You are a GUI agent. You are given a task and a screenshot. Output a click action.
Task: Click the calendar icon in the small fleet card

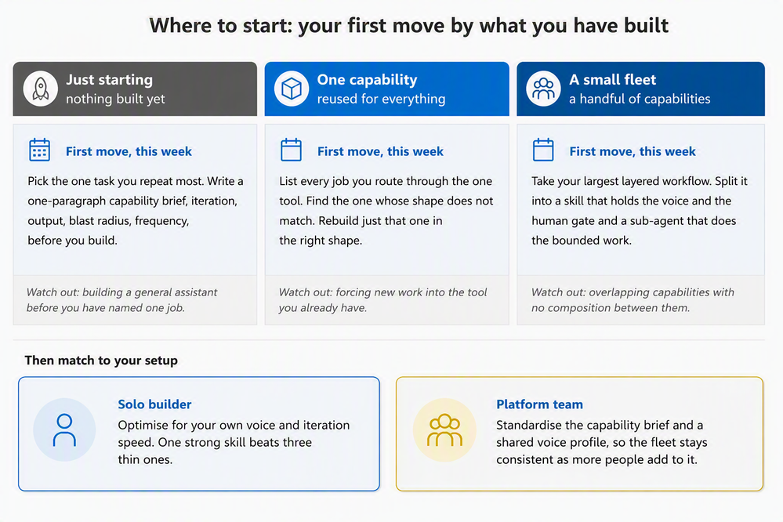coord(543,150)
